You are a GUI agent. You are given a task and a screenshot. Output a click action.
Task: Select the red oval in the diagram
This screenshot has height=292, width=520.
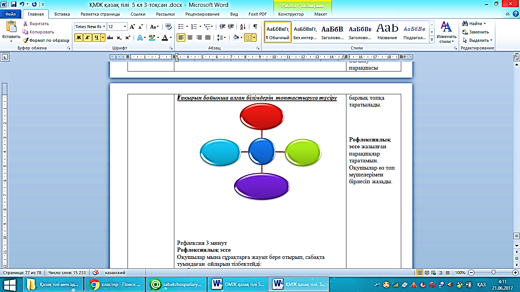coord(262,116)
